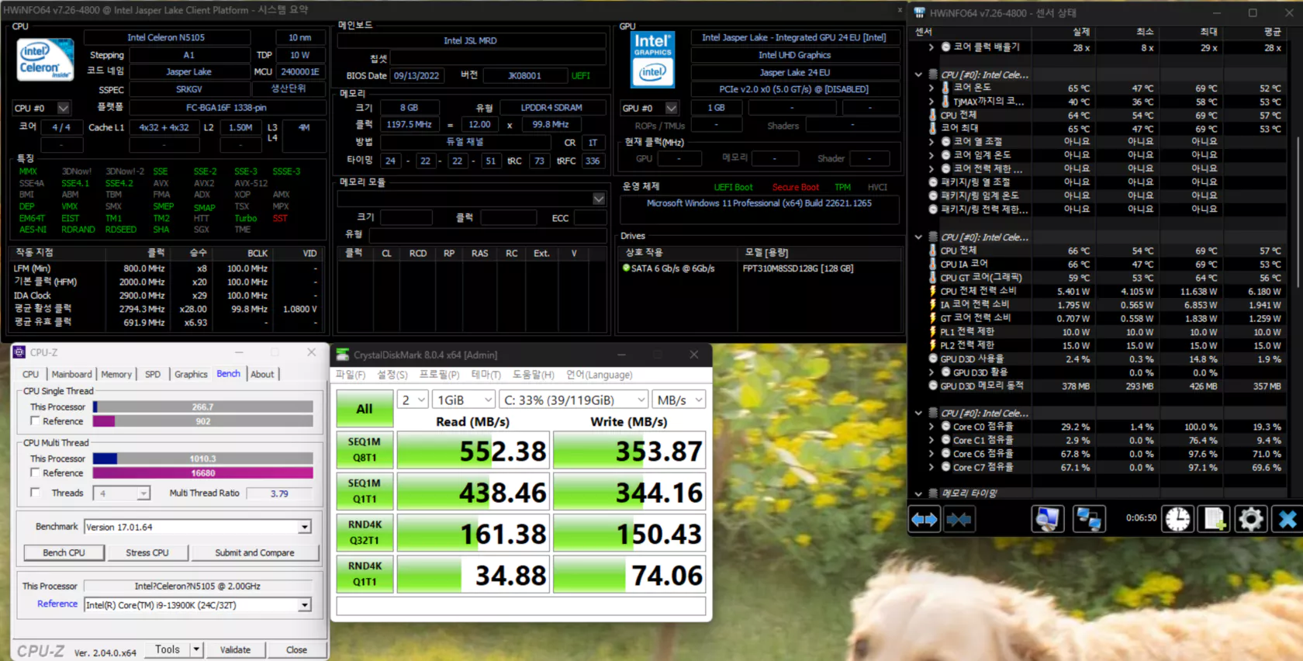Screen dimensions: 1303x661
Task: Run the RND4K Q32T1 test button
Action: (x=365, y=533)
